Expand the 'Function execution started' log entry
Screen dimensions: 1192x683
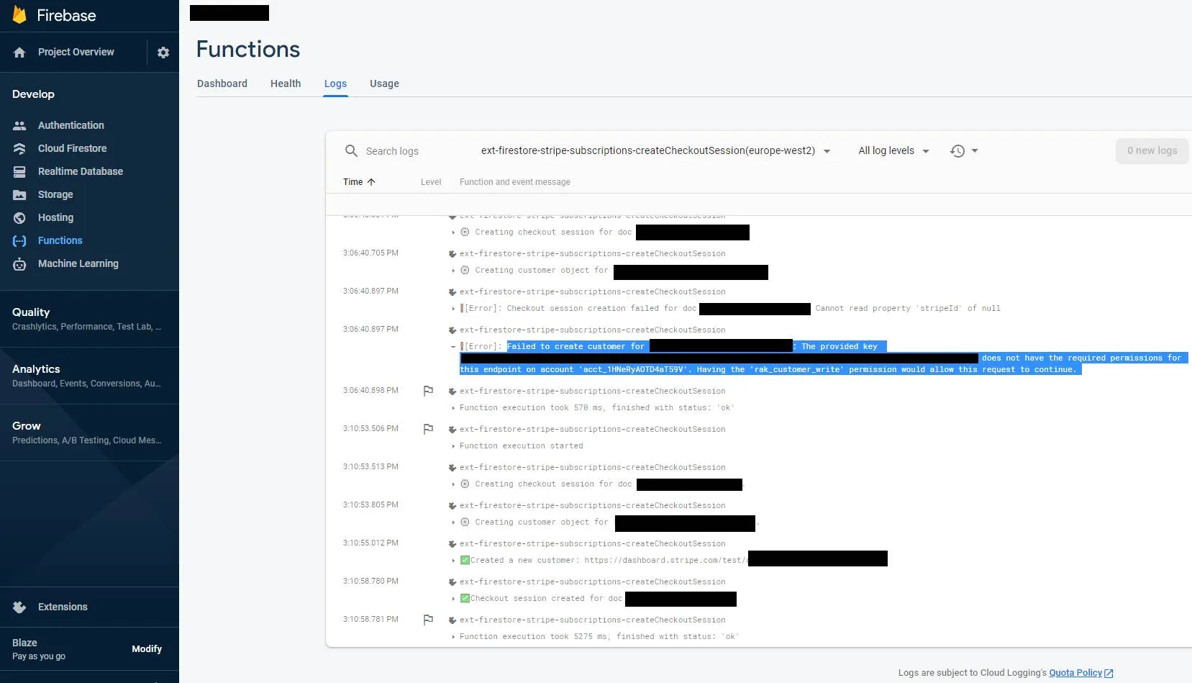pos(453,445)
